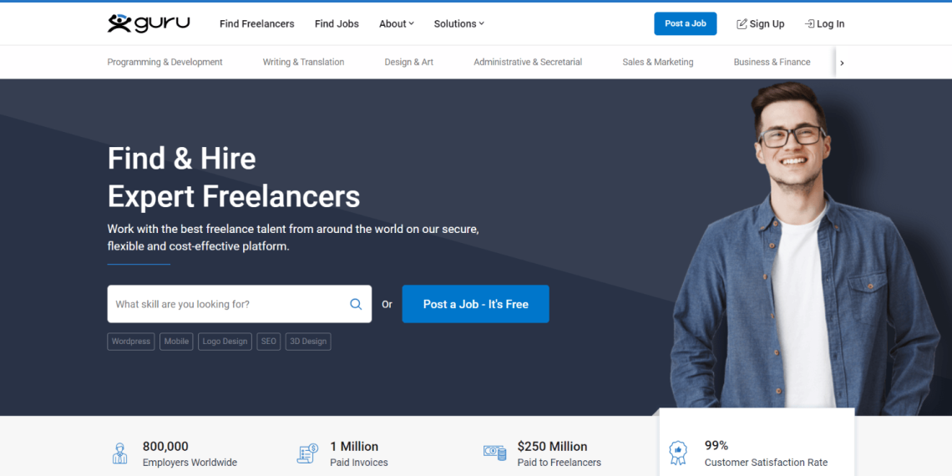
Task: Click the Paid Invoices icon
Action: [x=307, y=453]
